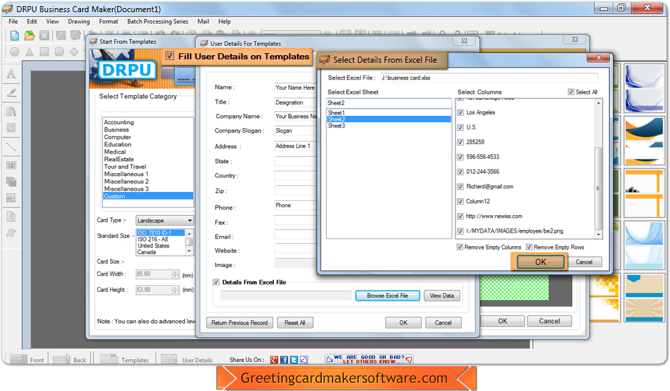
Task: Open the Library books tool in sidebar
Action: point(11,111)
